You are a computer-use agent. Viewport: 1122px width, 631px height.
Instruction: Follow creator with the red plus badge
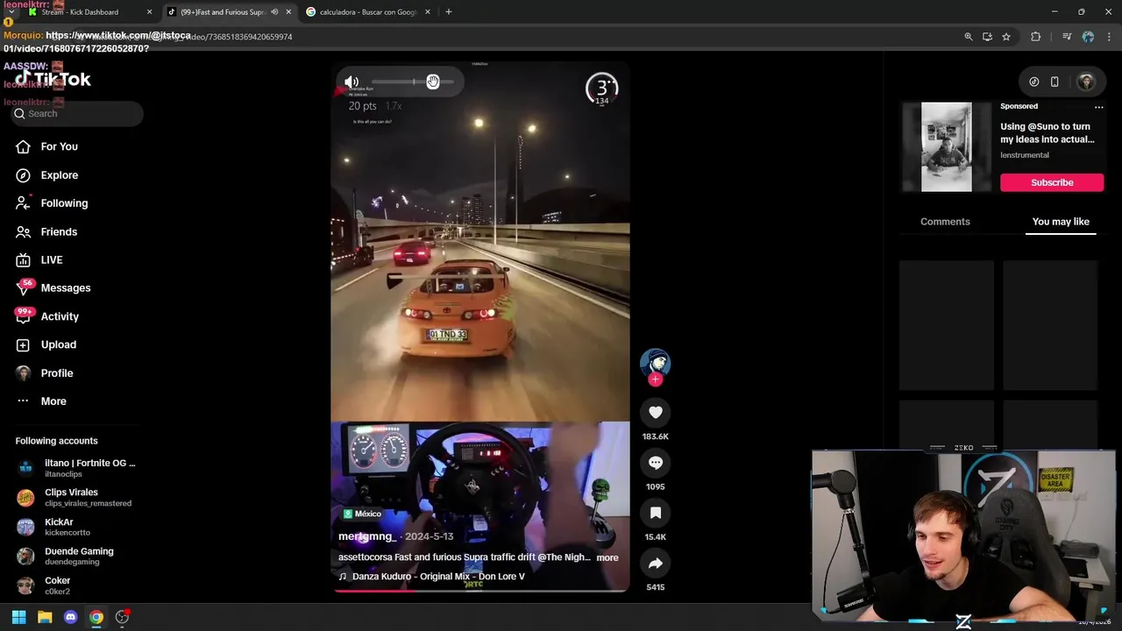655,379
